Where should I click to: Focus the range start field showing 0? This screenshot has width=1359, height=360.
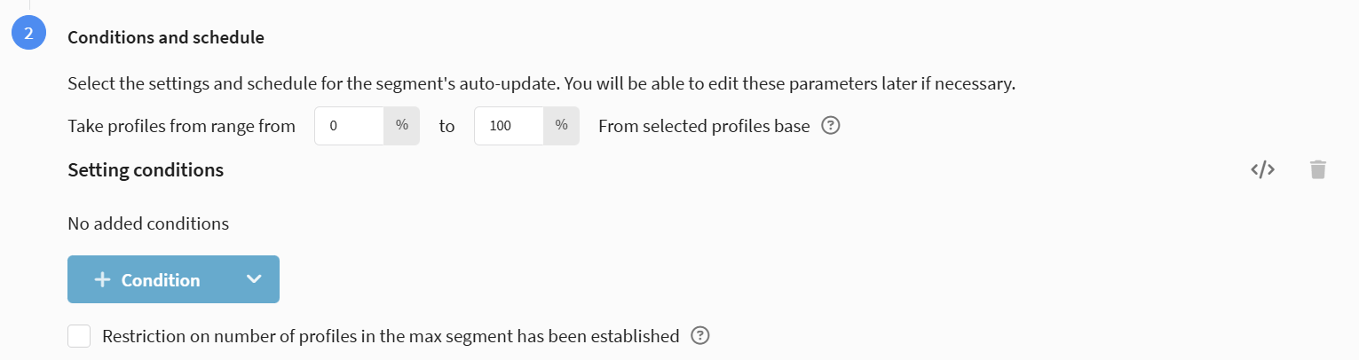[349, 126]
